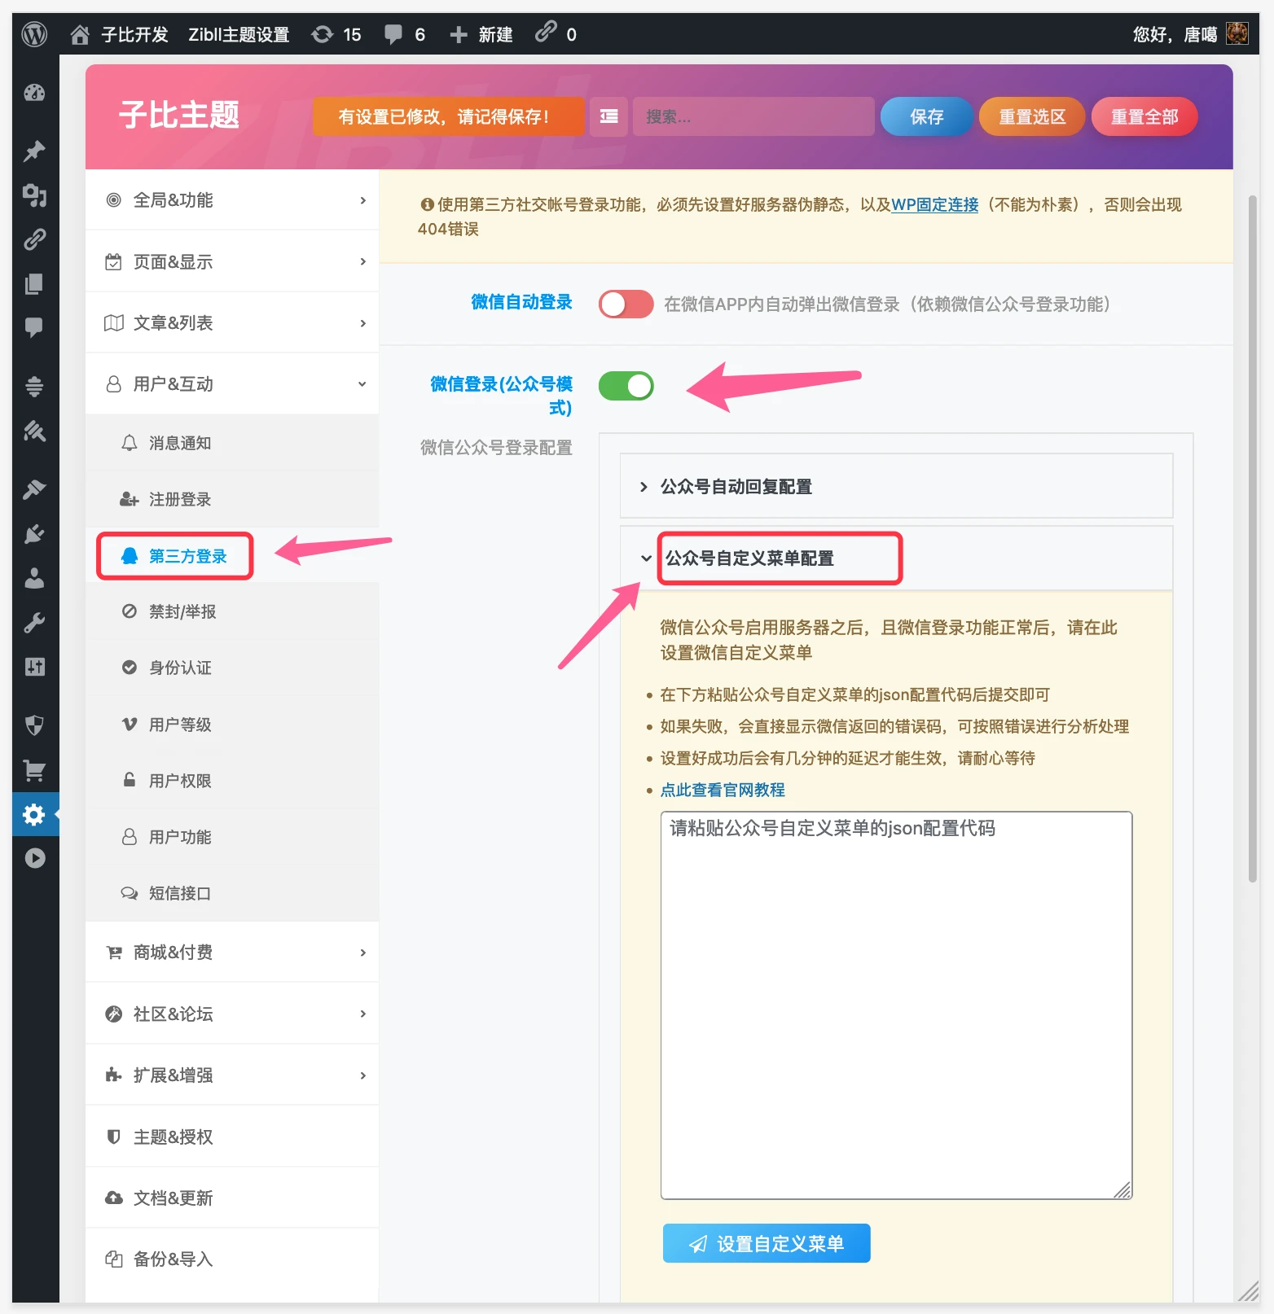The height and width of the screenshot is (1314, 1274).
Task: Open the WP固定连接 link
Action: click(935, 204)
